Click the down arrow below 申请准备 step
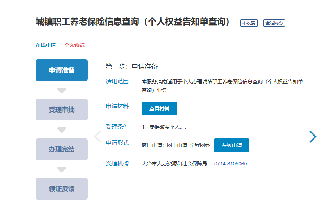 62,90
